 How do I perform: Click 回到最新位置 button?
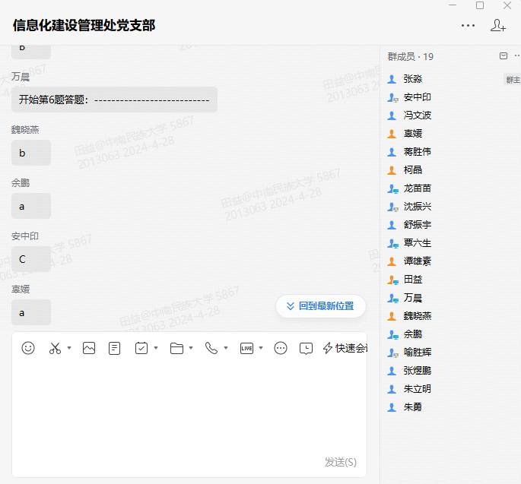coord(320,306)
